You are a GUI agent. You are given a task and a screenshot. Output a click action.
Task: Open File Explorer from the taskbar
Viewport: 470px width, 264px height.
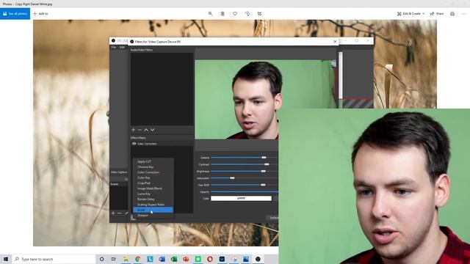(x=126, y=259)
